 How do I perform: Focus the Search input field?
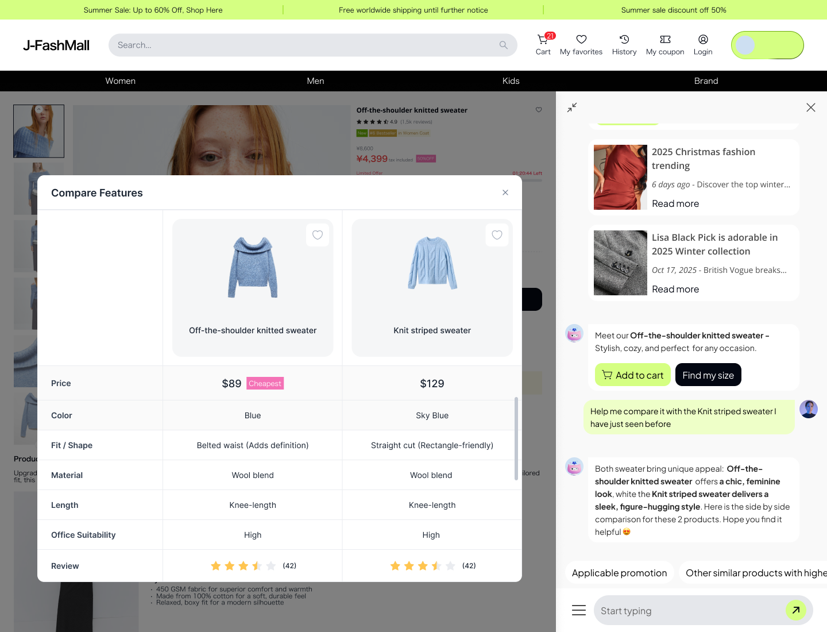(x=313, y=45)
